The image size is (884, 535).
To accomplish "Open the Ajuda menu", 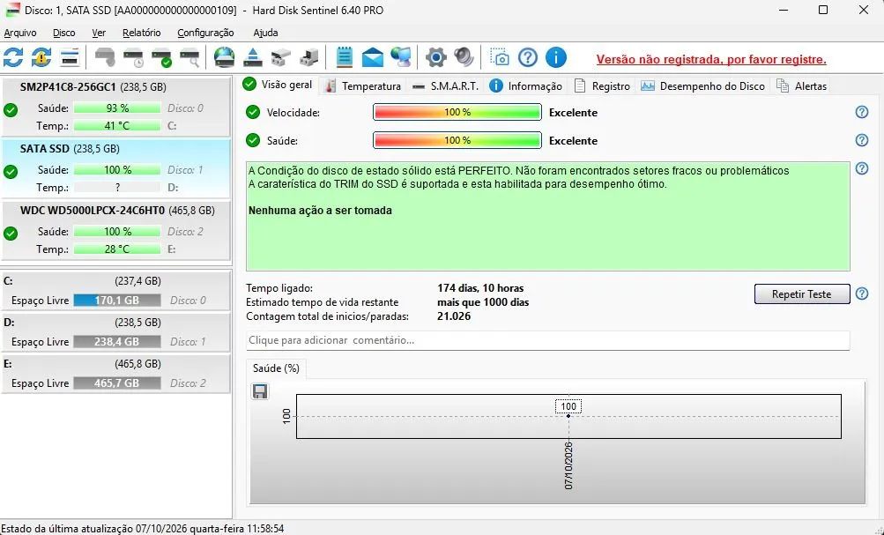I will (265, 33).
